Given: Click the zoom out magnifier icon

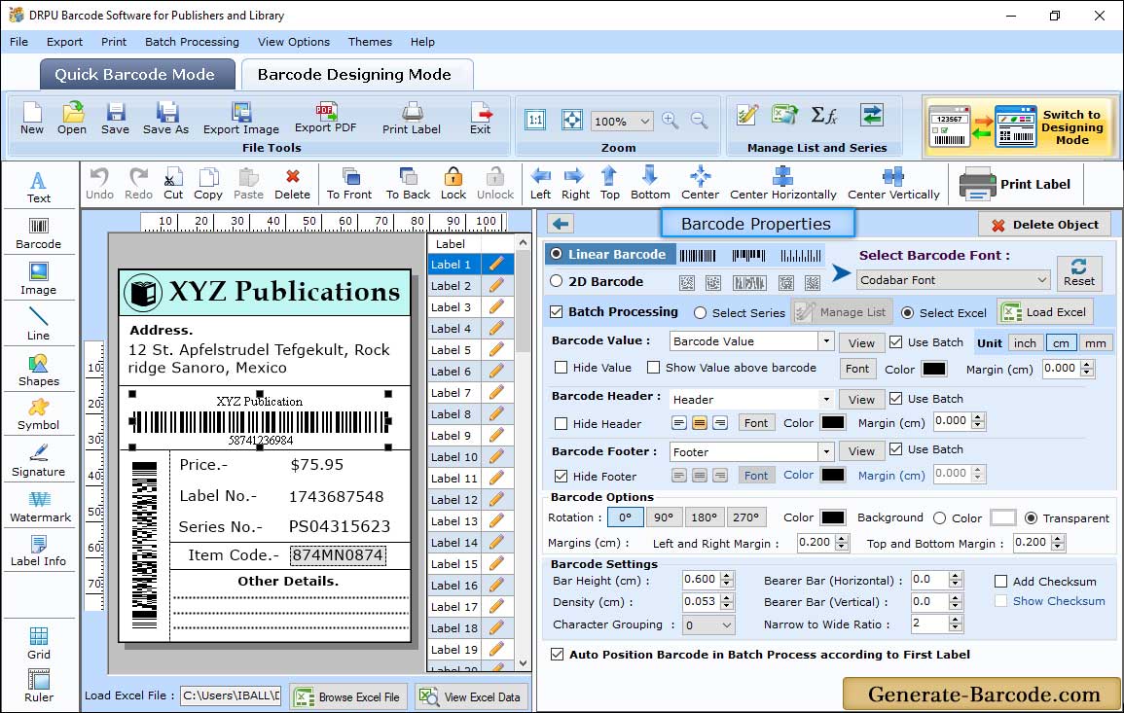Looking at the screenshot, I should click(699, 121).
